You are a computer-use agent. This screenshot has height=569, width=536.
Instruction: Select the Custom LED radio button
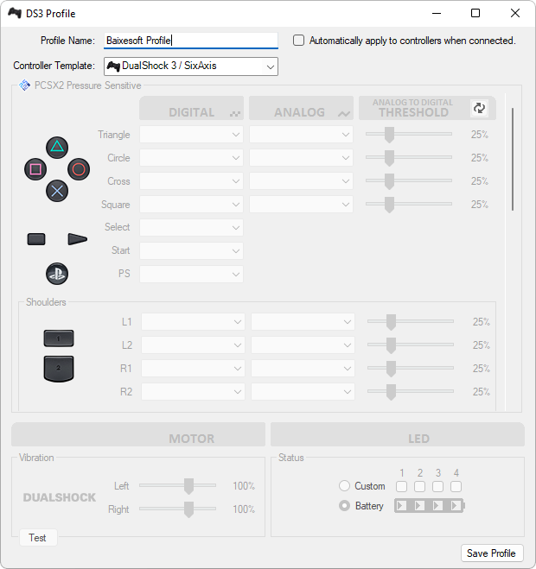[x=345, y=487]
